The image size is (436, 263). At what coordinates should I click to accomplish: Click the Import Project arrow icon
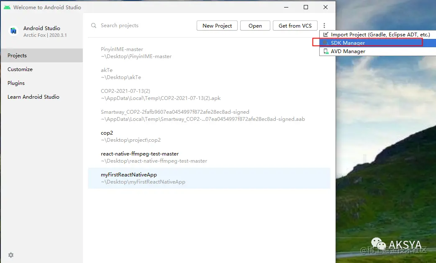[x=326, y=34]
